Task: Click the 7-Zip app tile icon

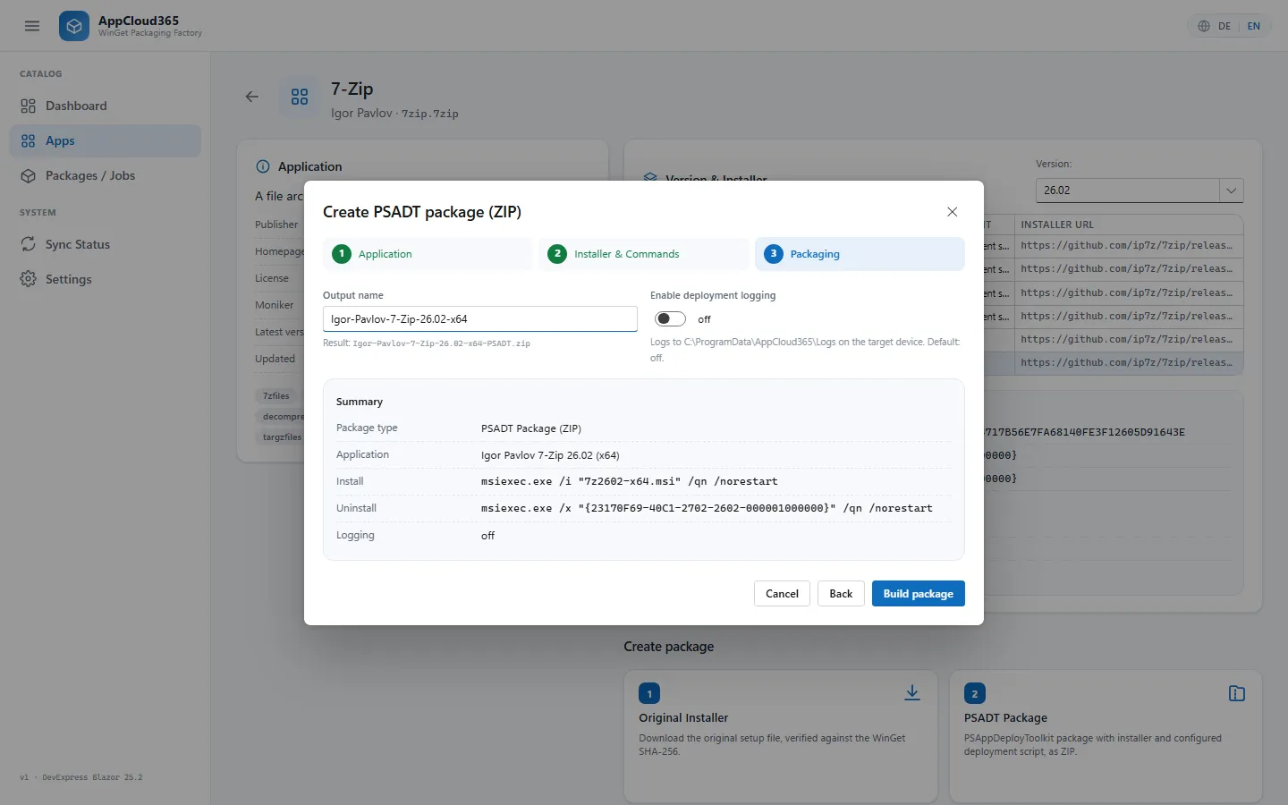Action: 300,97
